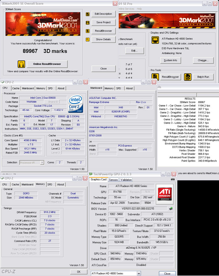219x276 pixels.
Task: Click the Bandwidth value 145.9 GB/s
Action: coord(162,242)
